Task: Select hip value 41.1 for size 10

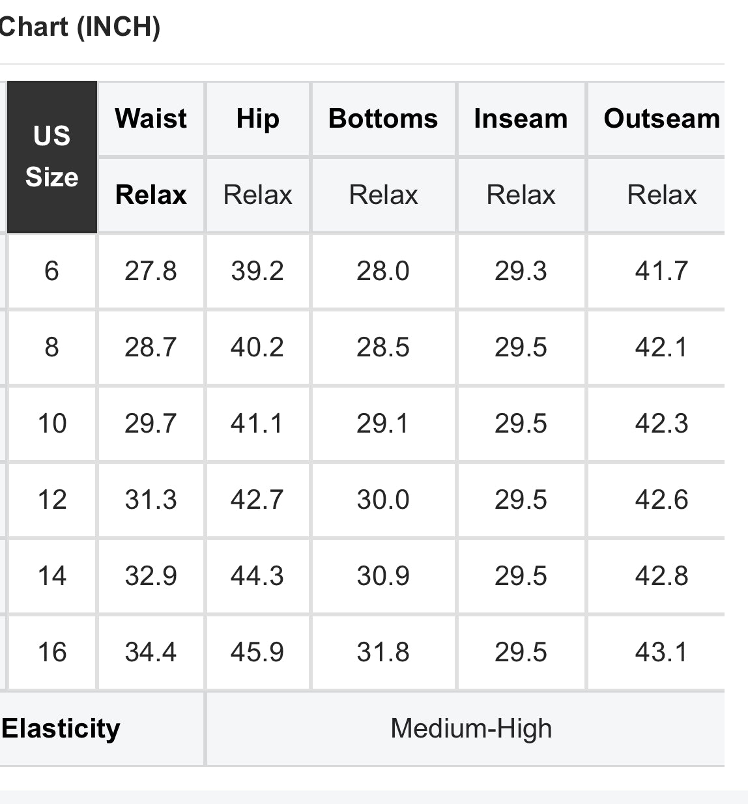Action: pos(257,424)
